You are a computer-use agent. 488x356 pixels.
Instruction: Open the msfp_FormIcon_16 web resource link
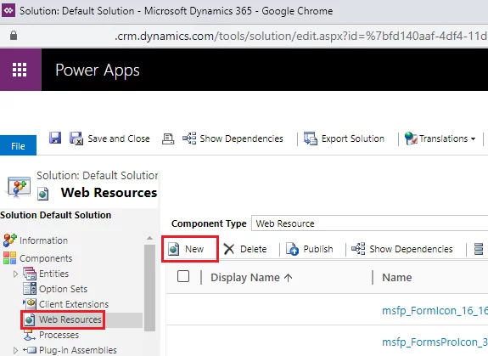coord(435,310)
